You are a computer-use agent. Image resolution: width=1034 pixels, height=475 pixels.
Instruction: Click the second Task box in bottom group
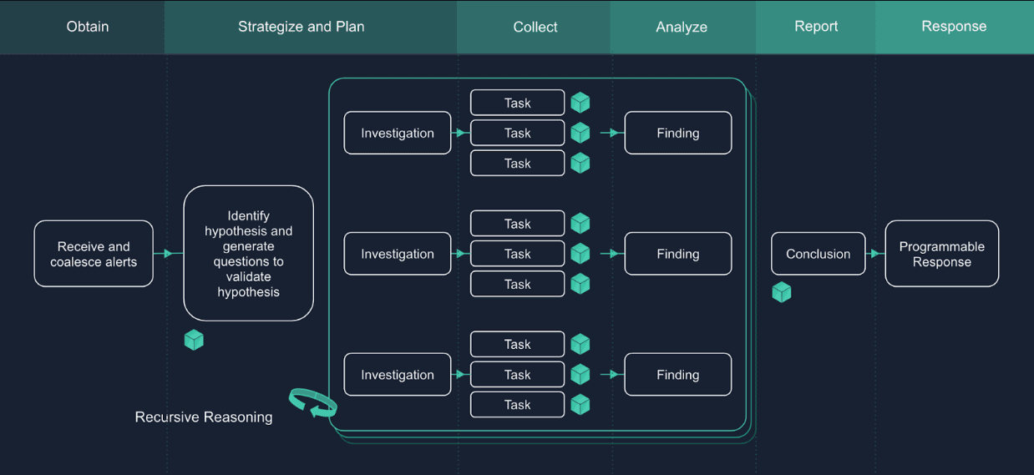coord(518,375)
